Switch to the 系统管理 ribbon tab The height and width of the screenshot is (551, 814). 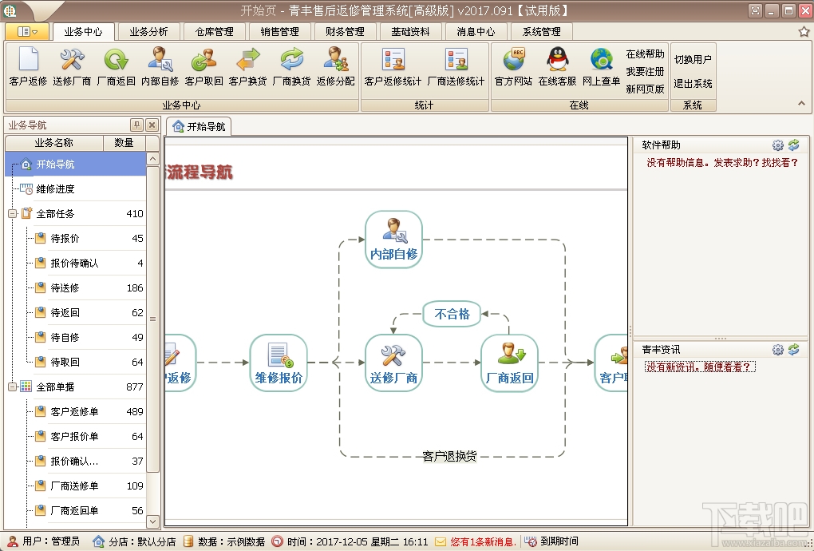tap(541, 32)
